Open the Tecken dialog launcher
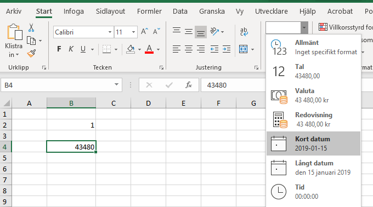 click(x=161, y=68)
